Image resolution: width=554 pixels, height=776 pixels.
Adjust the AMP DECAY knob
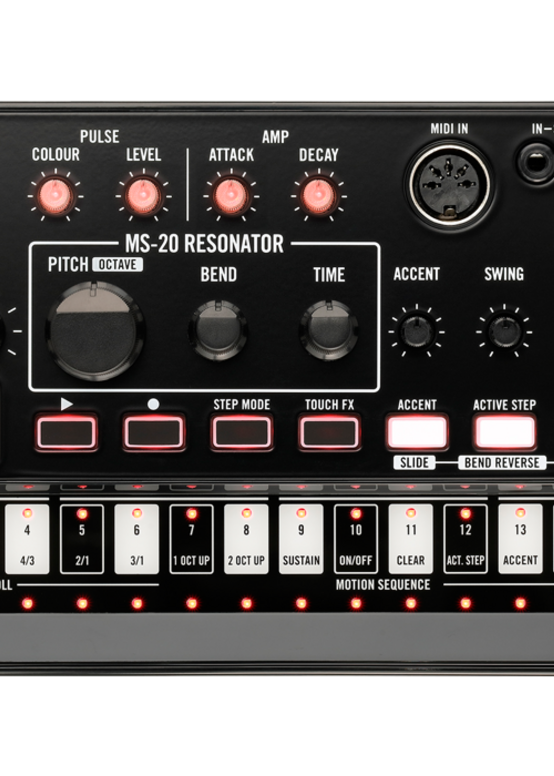click(x=319, y=196)
